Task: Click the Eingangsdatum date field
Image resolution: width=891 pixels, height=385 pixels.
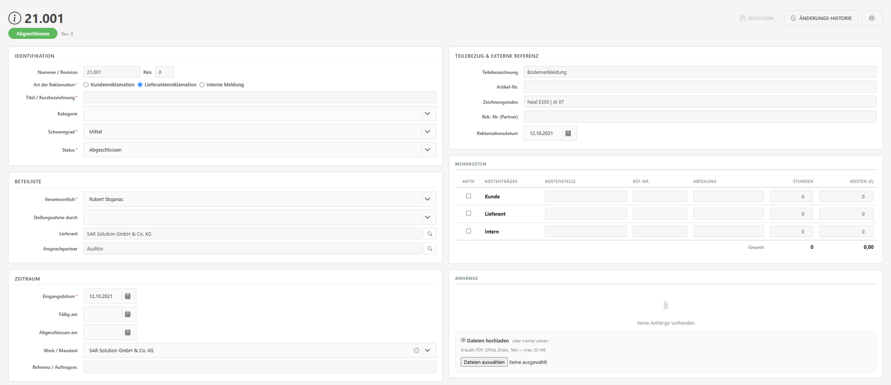Action: pos(102,296)
